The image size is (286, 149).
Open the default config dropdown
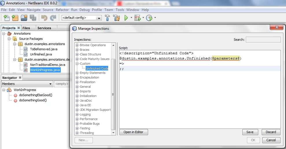[x=99, y=18]
